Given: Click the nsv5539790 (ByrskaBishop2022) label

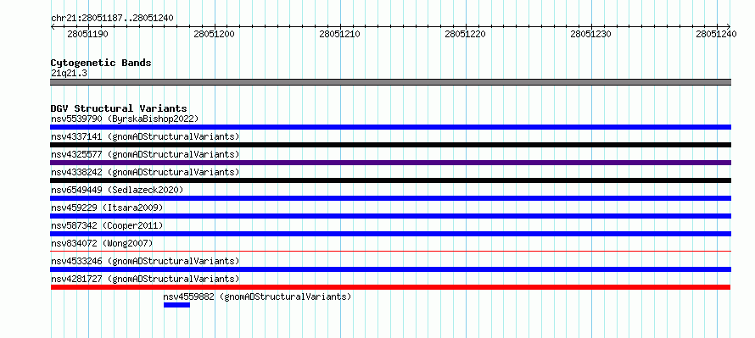Looking at the screenshot, I should pos(124,119).
